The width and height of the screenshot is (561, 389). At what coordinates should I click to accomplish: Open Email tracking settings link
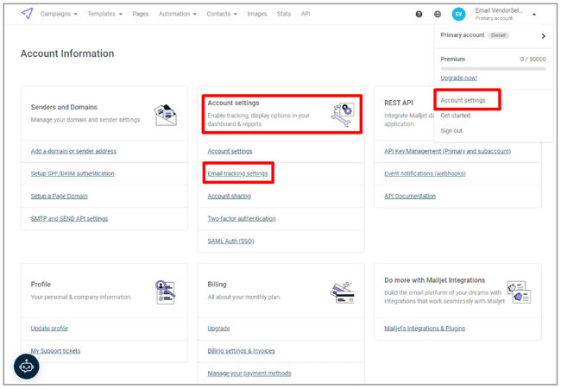237,173
